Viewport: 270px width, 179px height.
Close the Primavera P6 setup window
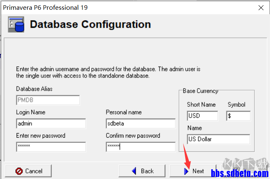click(x=260, y=7)
